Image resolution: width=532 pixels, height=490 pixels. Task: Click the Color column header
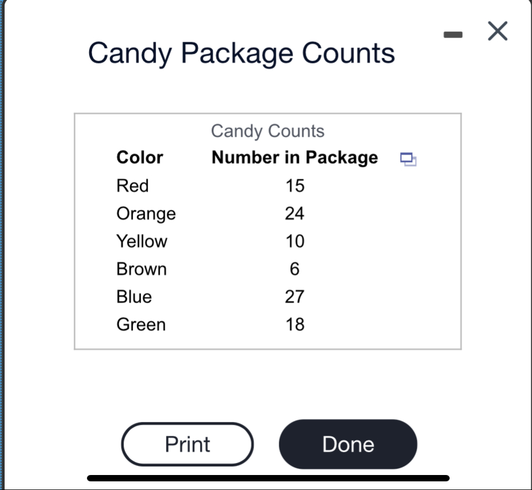pyautogui.click(x=139, y=157)
